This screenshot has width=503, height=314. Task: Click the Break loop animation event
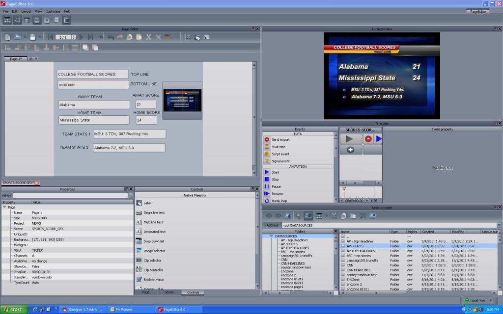279,201
